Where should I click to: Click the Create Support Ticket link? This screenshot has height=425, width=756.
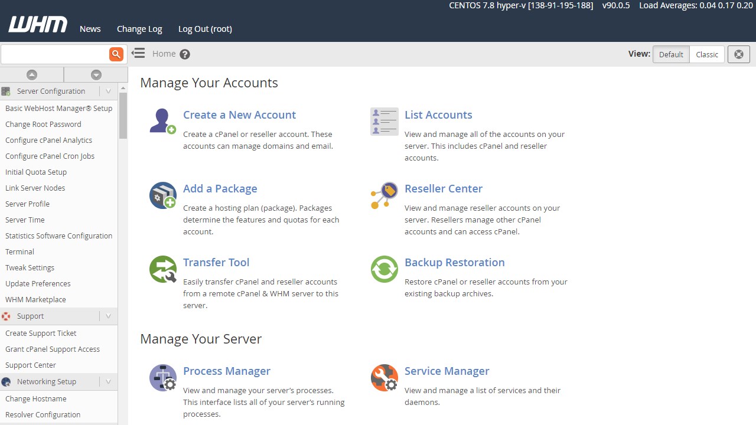41,333
